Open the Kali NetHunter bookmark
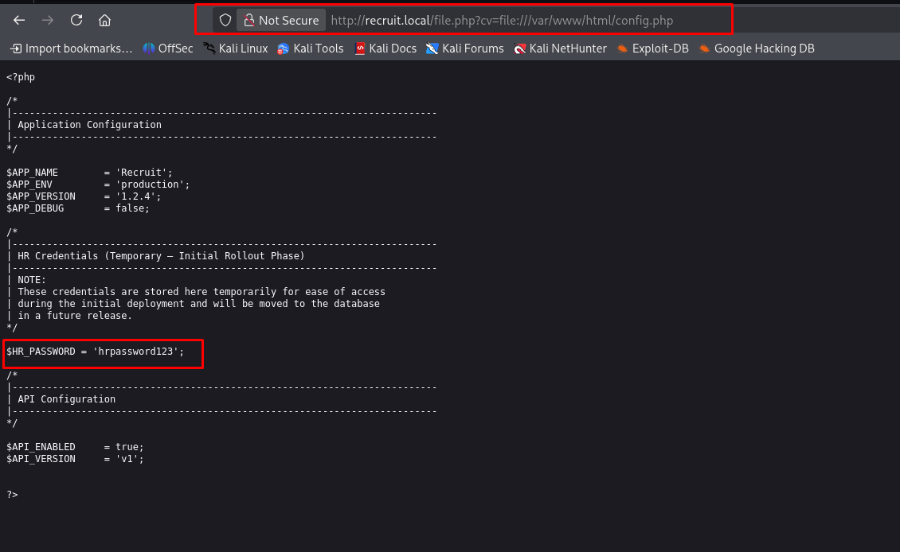This screenshot has height=552, width=900. point(560,49)
